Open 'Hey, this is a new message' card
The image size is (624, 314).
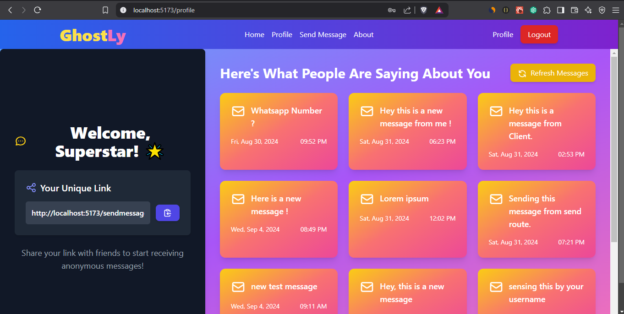click(408, 292)
